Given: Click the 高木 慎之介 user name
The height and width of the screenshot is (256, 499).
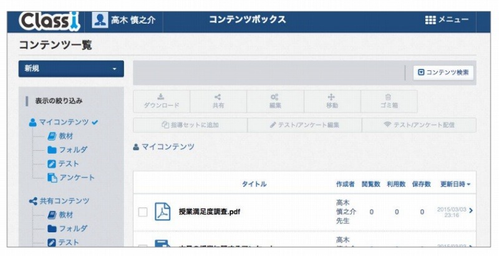Looking at the screenshot, I should tap(133, 20).
